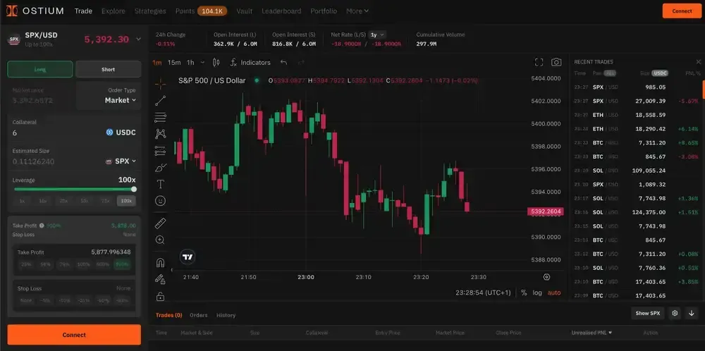Sort by Unrealised PNL column

[591, 333]
